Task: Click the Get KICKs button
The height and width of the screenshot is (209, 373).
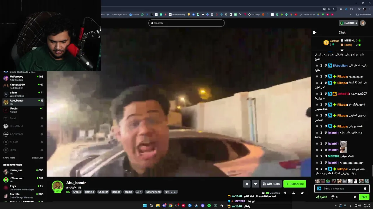Action: click(349, 23)
